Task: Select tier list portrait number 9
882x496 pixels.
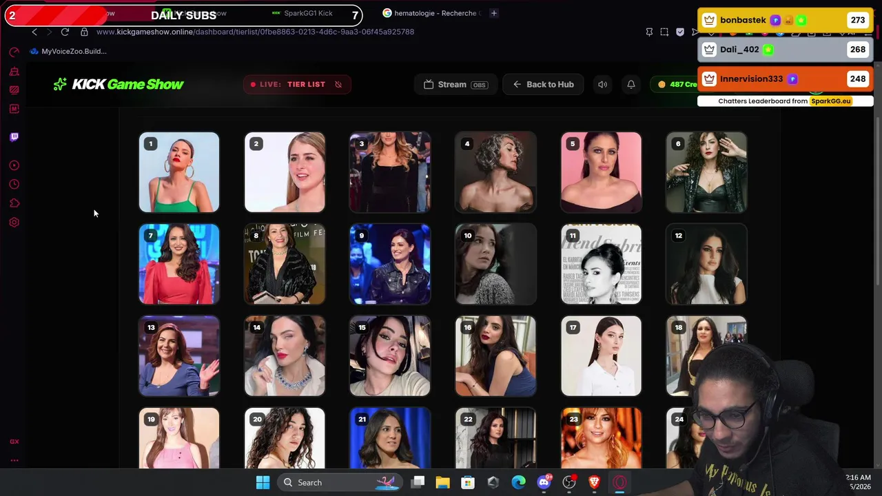Action: tap(390, 264)
